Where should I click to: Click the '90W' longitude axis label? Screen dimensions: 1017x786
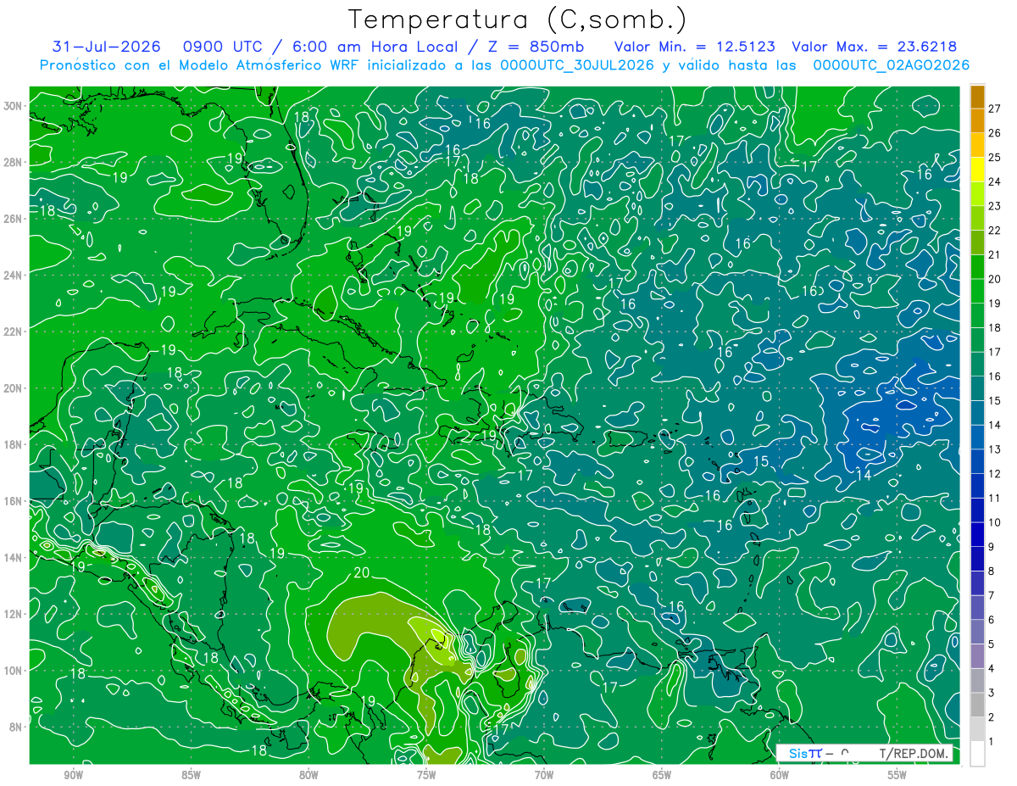click(74, 775)
